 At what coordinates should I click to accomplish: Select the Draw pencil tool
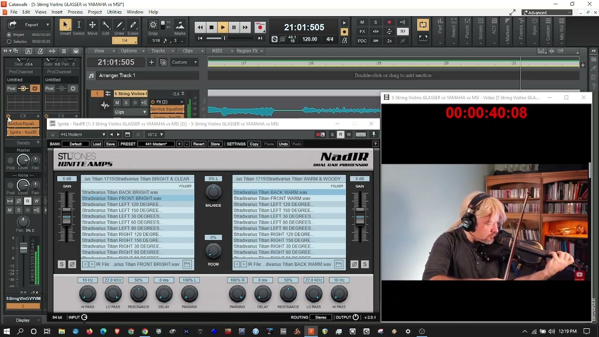pos(119,25)
